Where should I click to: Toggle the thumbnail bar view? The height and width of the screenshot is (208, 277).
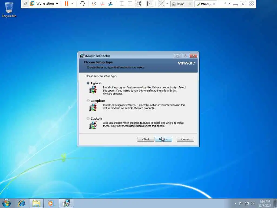[130, 4]
